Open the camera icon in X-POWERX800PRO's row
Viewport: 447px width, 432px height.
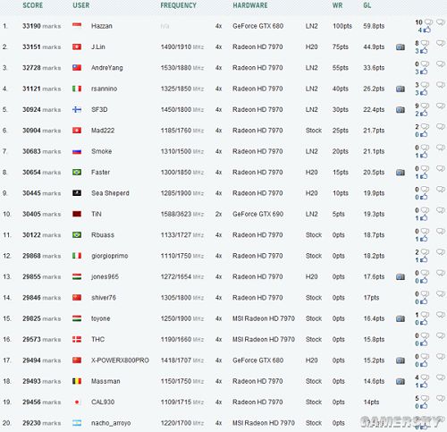(401, 360)
